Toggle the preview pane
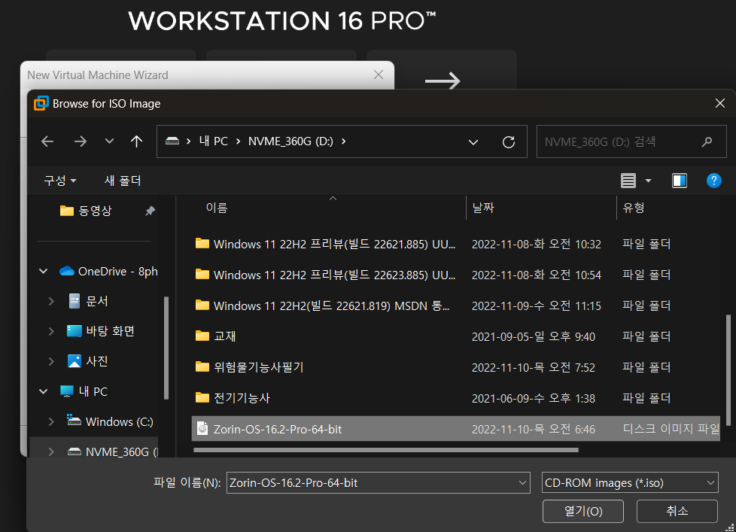Screen dimensions: 736x532 (680, 181)
